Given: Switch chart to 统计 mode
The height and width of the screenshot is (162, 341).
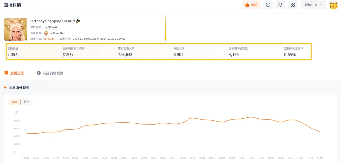Looking at the screenshot, I should point(27,102).
